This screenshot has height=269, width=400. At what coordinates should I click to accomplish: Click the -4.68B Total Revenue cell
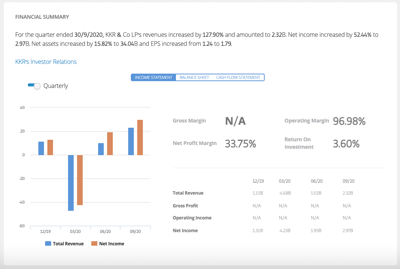point(285,193)
